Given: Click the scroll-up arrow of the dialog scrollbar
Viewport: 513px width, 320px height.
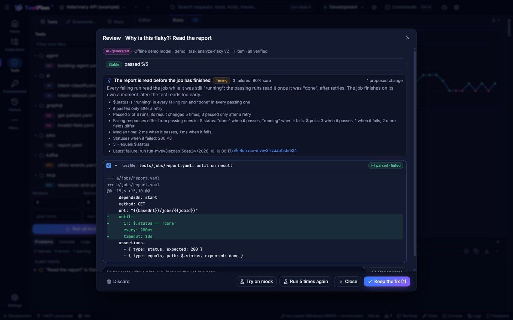Looking at the screenshot, I should [414, 48].
